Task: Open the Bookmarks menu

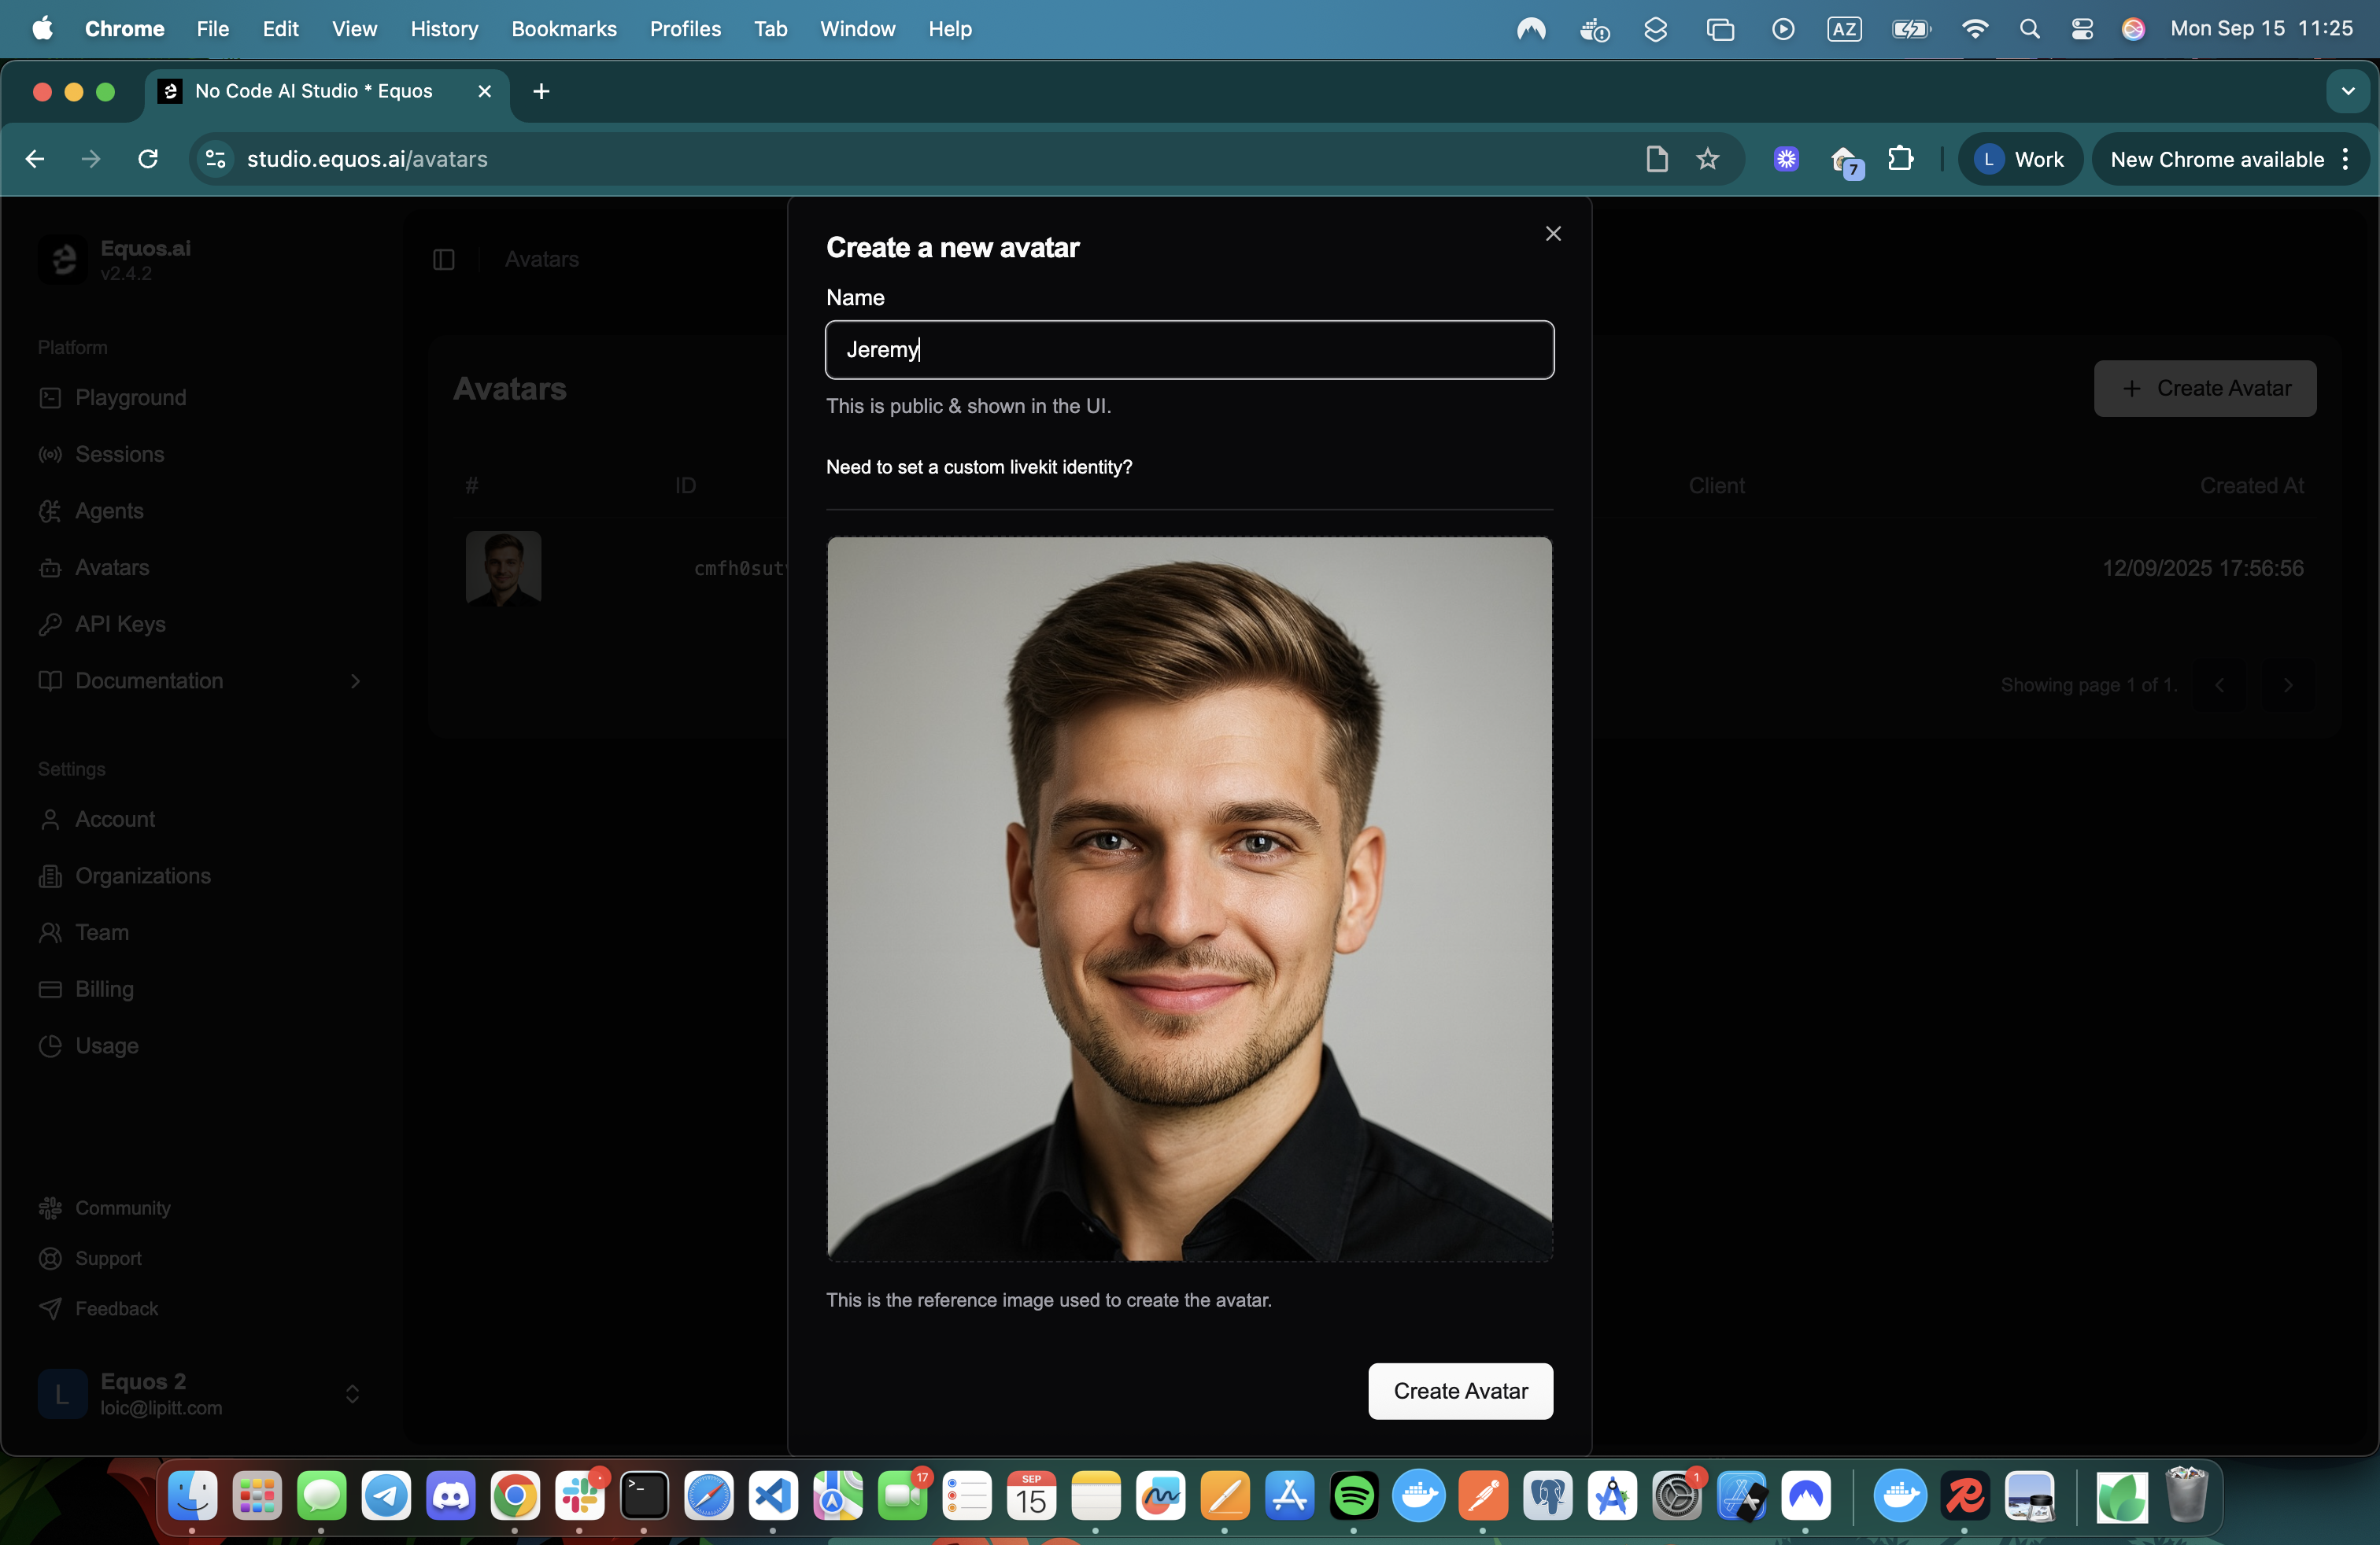Action: point(564,29)
